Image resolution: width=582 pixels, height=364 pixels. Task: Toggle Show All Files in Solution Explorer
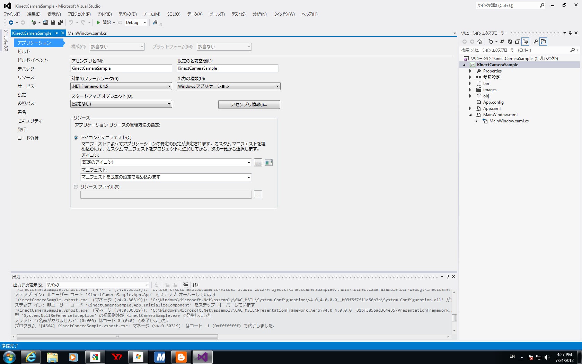point(526,42)
